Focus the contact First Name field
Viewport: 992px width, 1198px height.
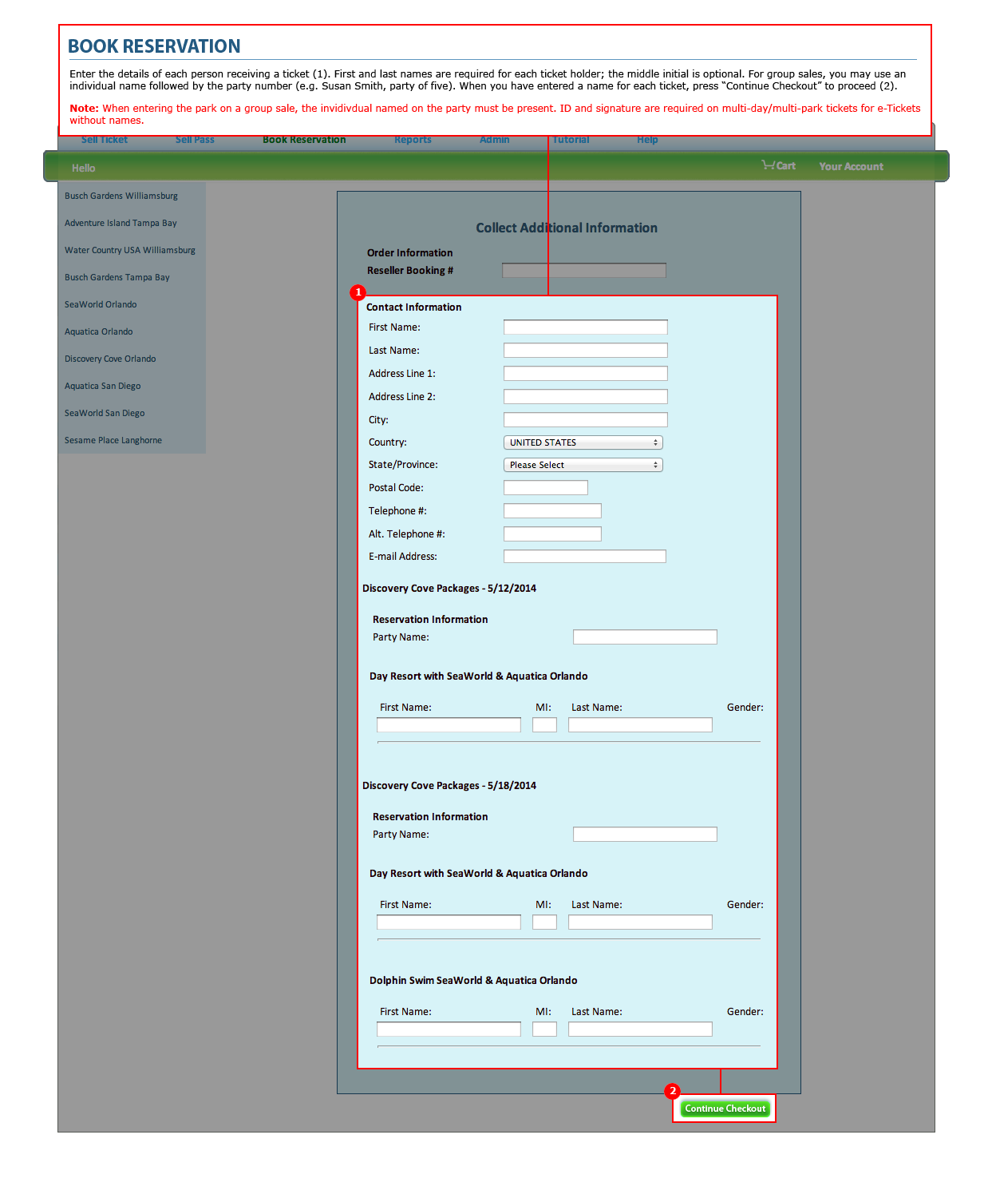586,327
